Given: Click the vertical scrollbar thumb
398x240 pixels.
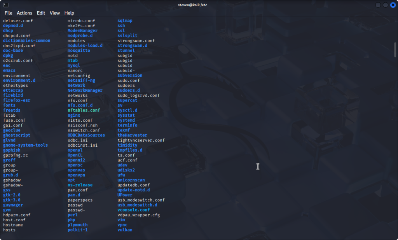Looking at the screenshot, I should click(396, 50).
